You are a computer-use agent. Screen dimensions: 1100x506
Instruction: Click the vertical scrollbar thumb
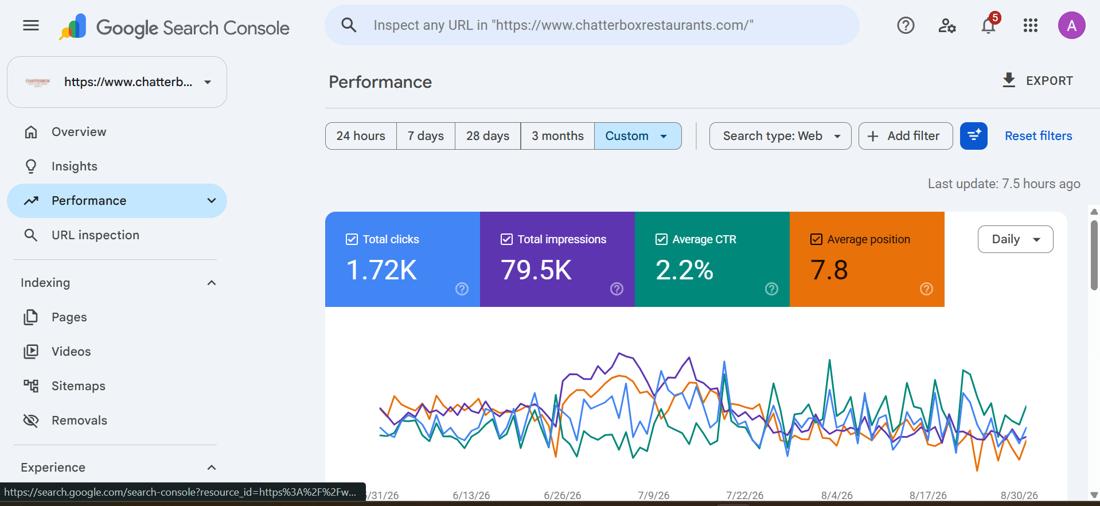coord(1094,255)
